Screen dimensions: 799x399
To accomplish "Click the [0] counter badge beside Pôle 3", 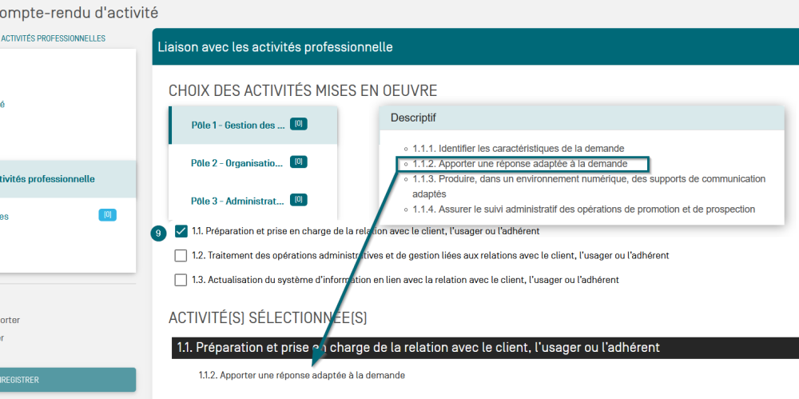I will pos(298,199).
